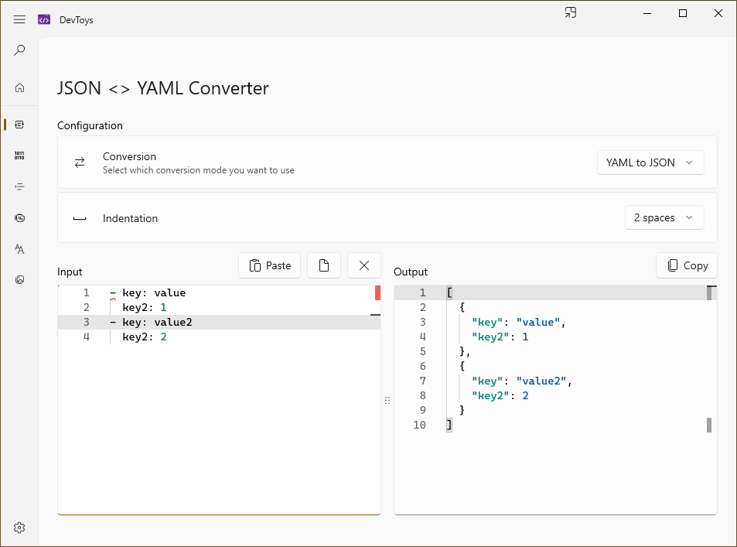Expand the hamburger navigation menu
The image size is (737, 547).
19,19
